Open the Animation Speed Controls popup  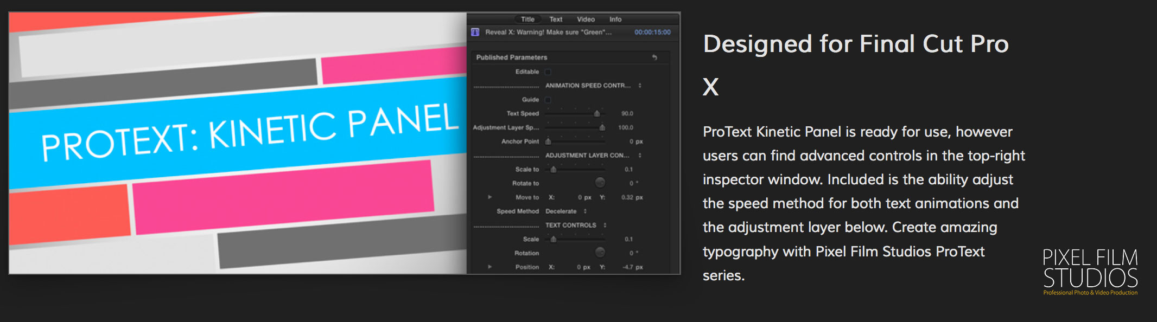594,86
